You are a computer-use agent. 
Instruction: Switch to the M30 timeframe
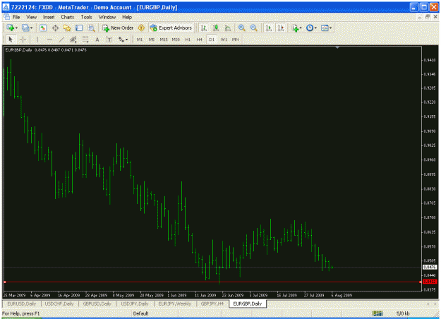tap(176, 40)
